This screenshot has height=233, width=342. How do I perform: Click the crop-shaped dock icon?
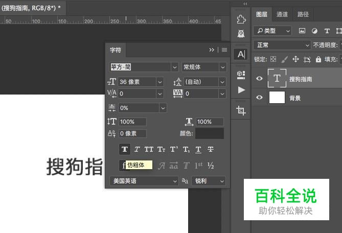click(x=241, y=110)
